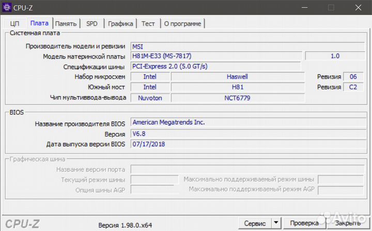372x231 pixels.
Task: Click the board revision 1.0 field
Action: point(335,56)
